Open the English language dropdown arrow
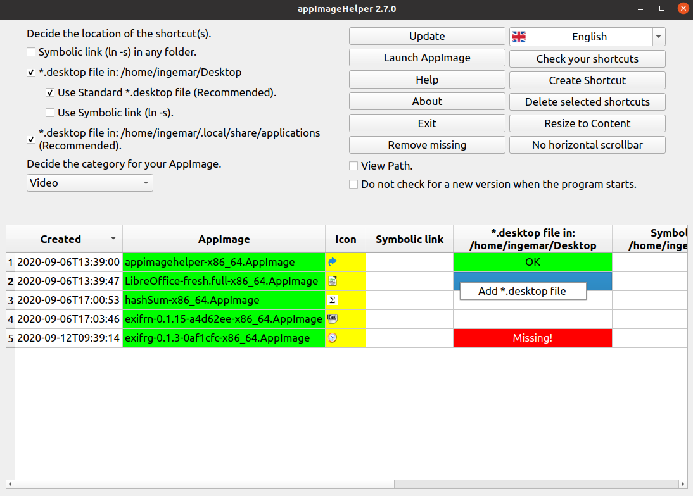 (x=659, y=37)
